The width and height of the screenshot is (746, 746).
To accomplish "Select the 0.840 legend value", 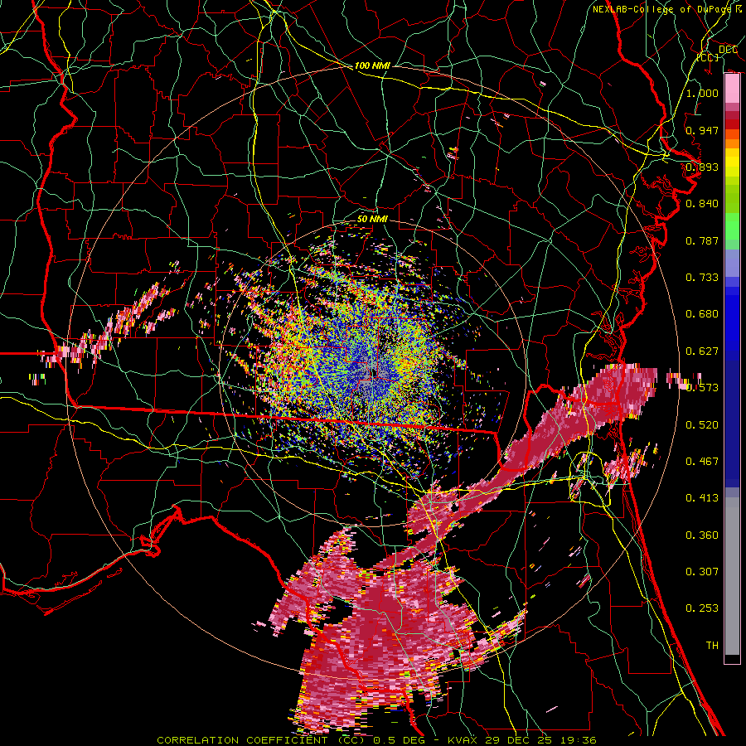I will [x=702, y=204].
